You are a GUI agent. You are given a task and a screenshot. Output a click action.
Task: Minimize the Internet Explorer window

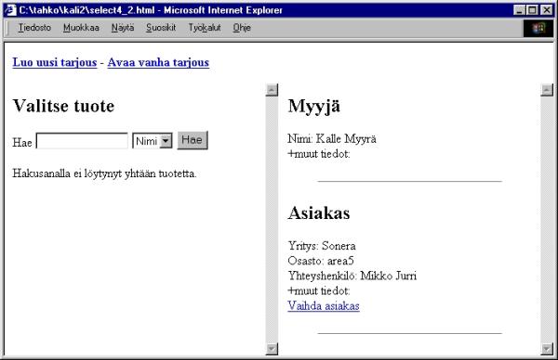(519, 10)
